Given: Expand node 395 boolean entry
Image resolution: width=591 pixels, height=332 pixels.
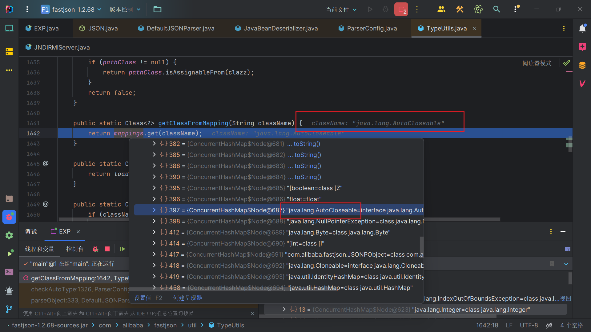Looking at the screenshot, I should [x=154, y=188].
